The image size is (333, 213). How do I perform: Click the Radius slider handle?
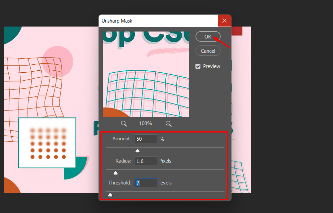116,173
